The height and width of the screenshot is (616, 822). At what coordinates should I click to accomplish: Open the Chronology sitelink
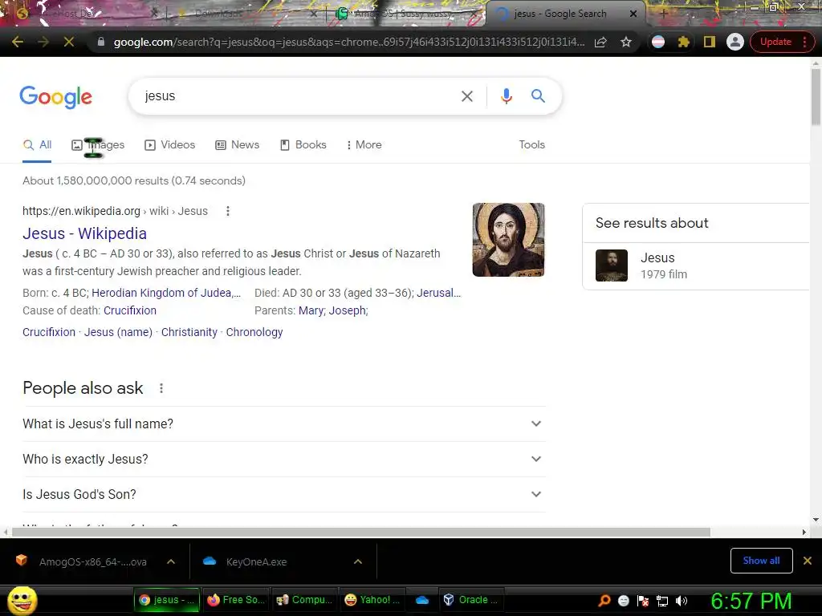tap(254, 332)
